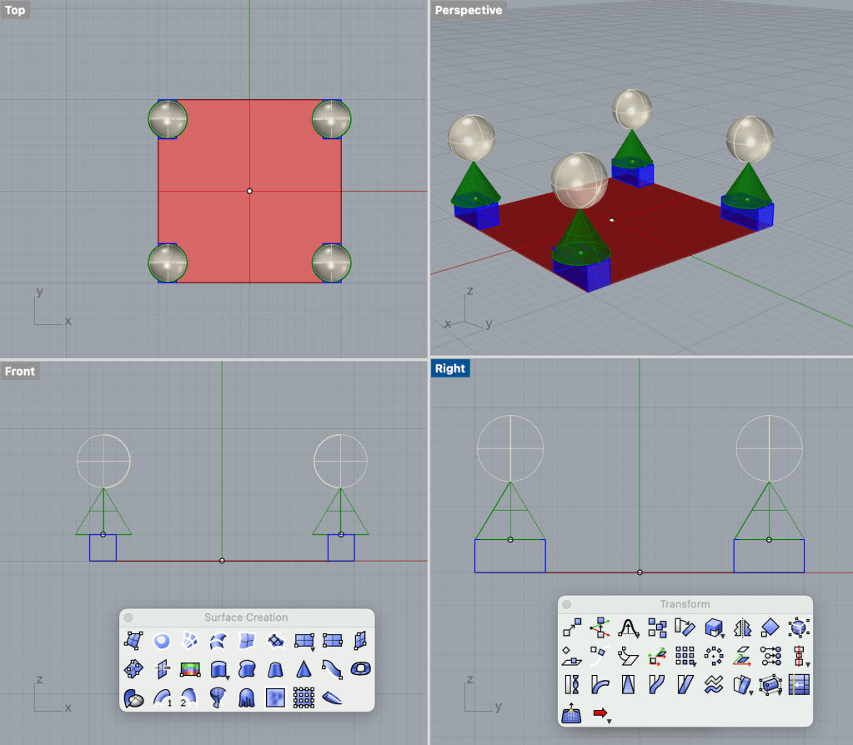Screen dimensions: 853x745
Task: Click the Front viewport title
Action: tap(20, 371)
